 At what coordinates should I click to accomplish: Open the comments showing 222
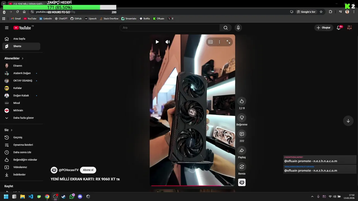pyautogui.click(x=242, y=134)
